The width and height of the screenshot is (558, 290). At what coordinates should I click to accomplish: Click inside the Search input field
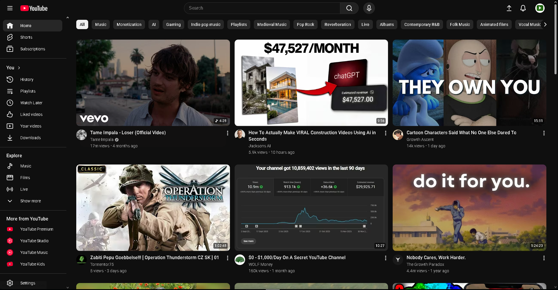point(262,8)
